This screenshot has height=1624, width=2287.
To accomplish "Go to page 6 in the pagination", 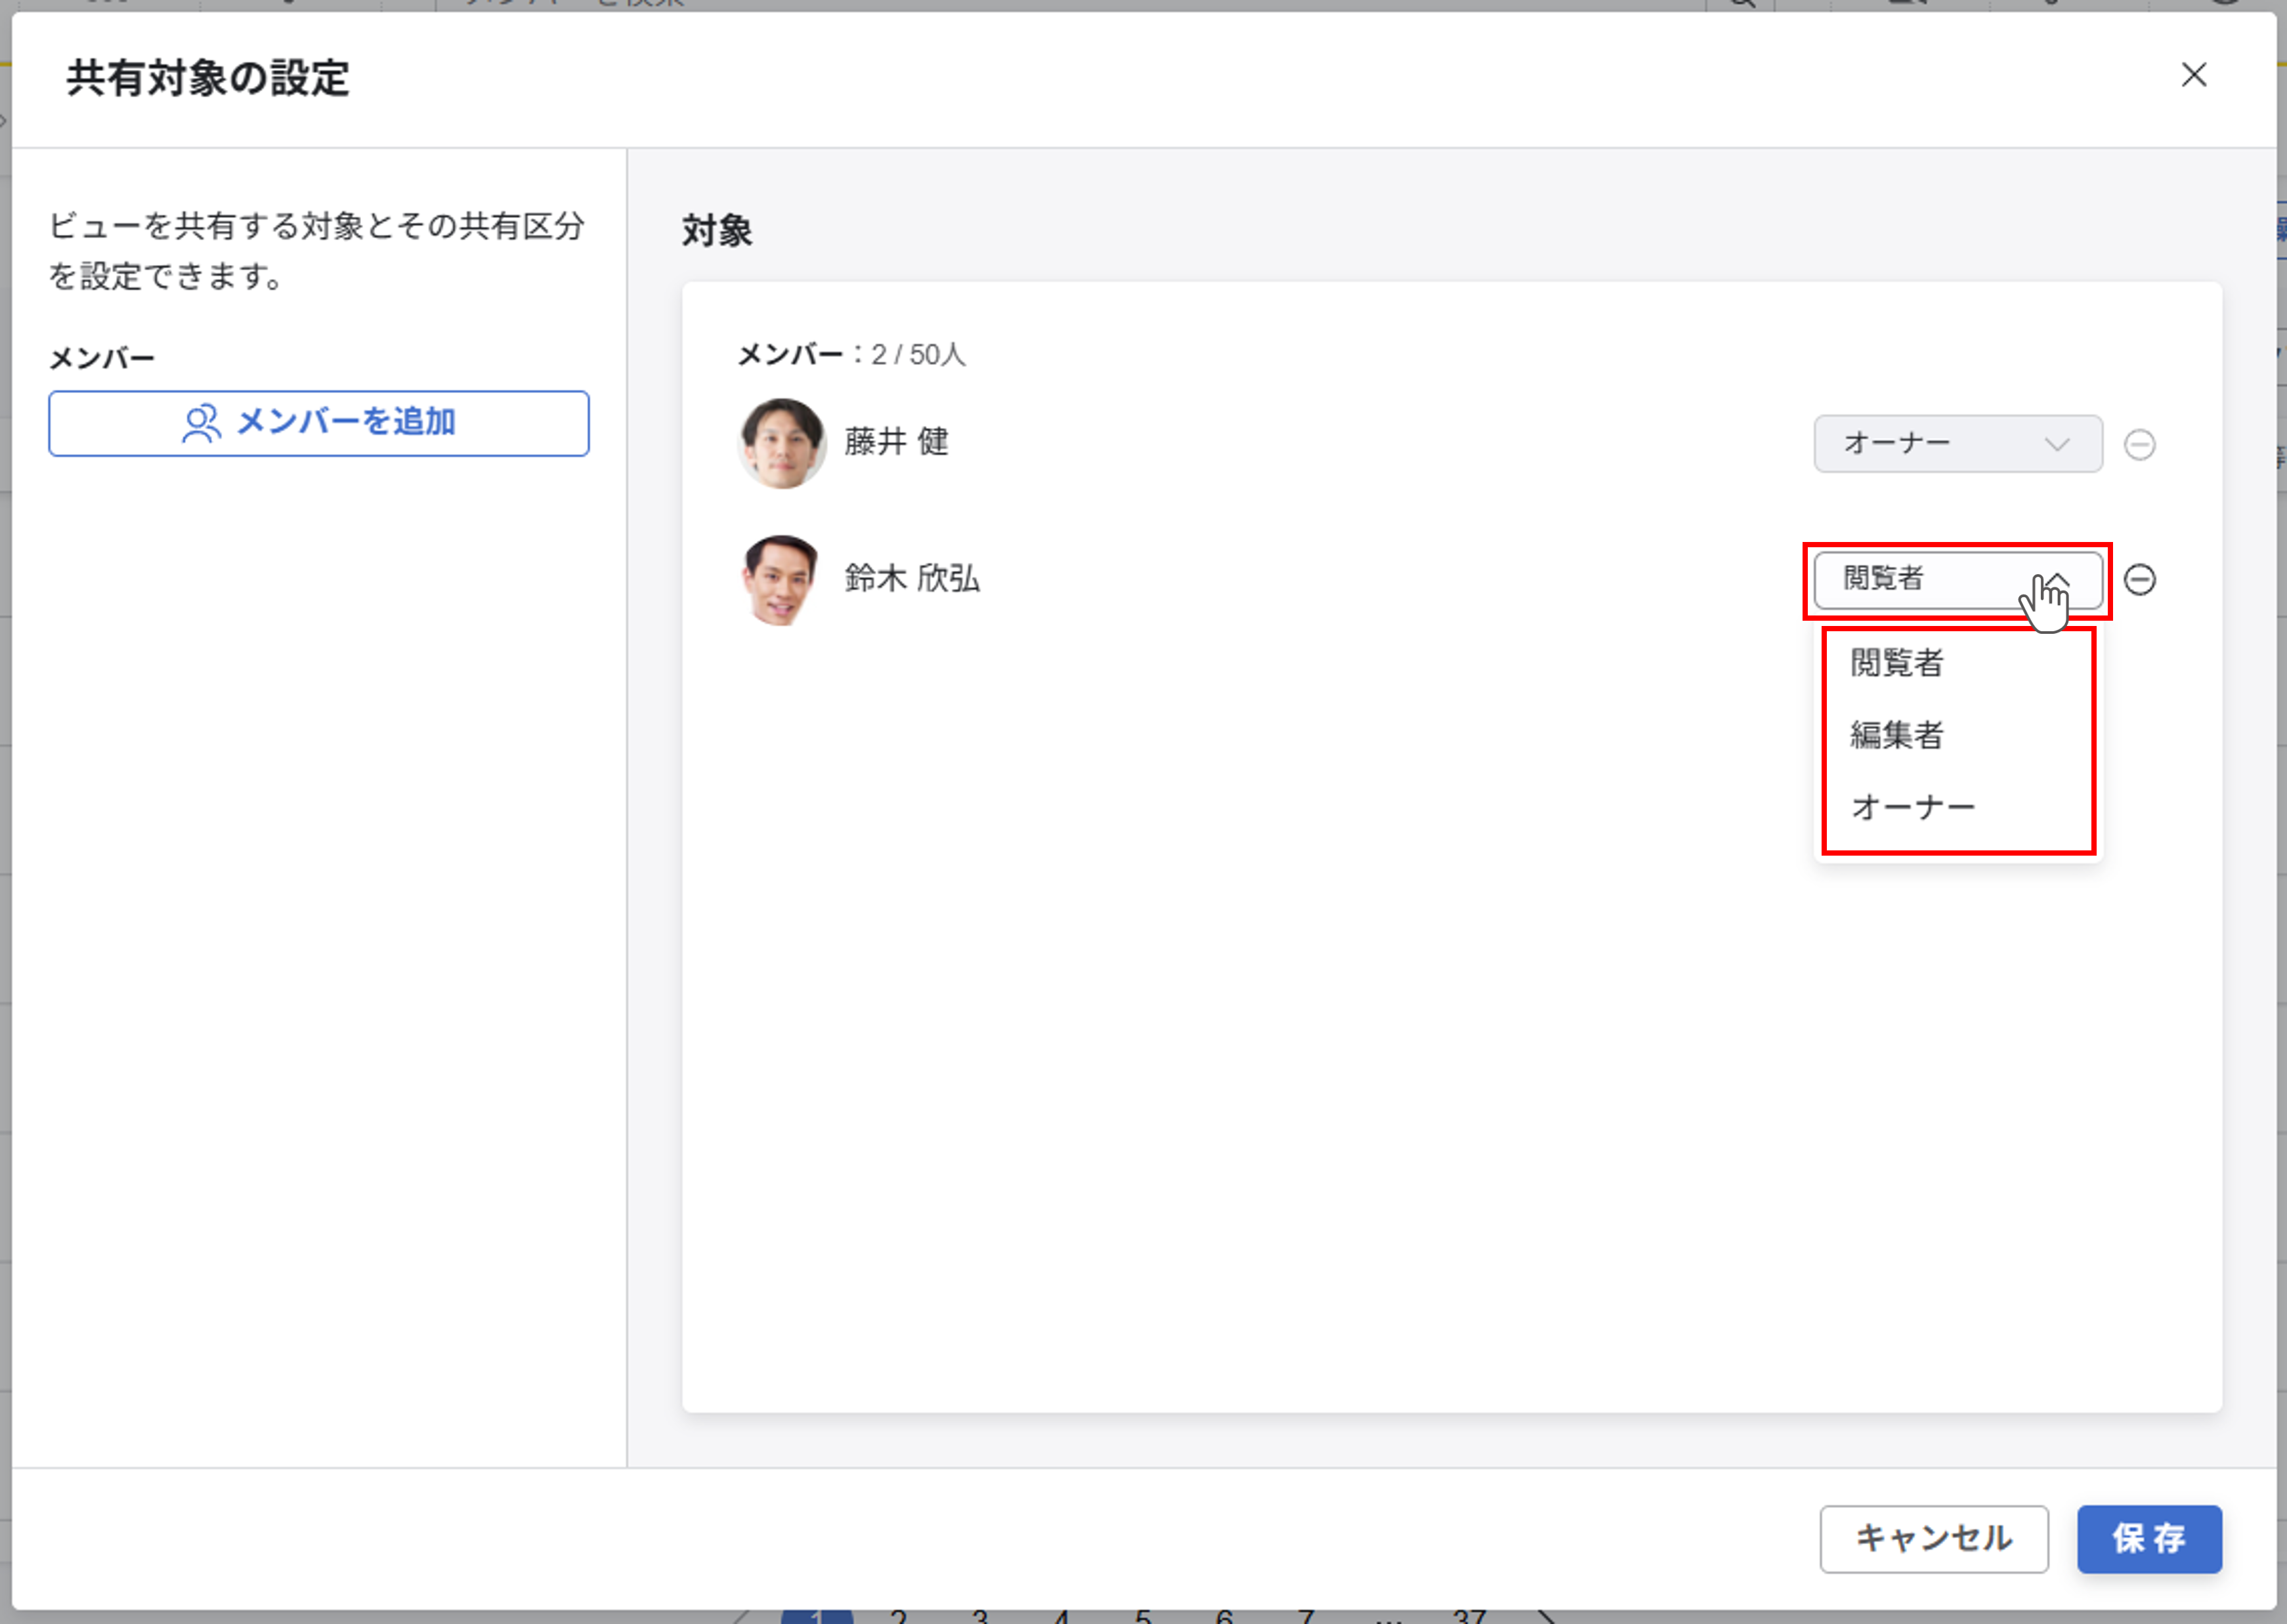I will tap(1224, 1616).
